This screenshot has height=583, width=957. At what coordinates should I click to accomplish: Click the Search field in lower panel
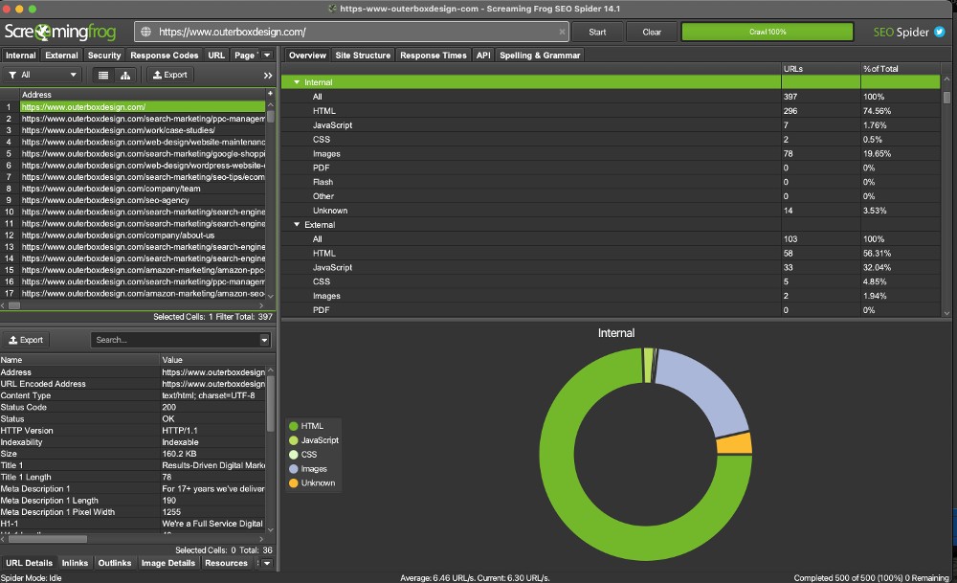tap(175, 340)
